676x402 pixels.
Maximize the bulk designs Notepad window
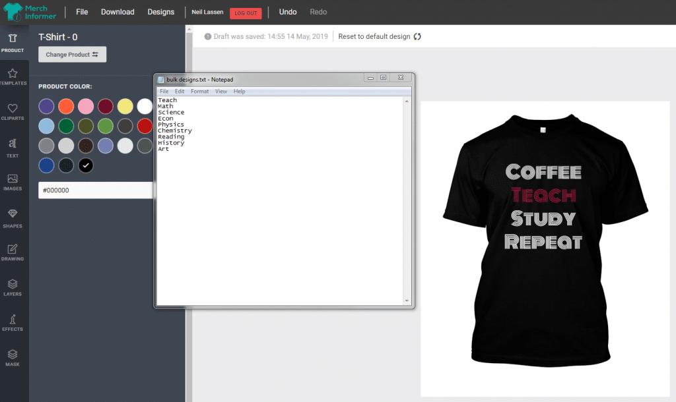[x=384, y=78]
